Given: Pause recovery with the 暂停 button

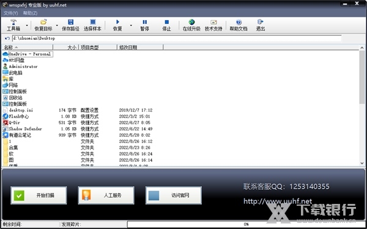Looking at the screenshot, I should (x=144, y=25).
